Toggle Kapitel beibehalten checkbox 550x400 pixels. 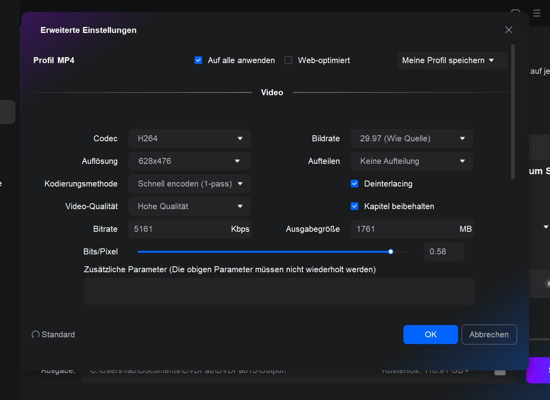355,206
